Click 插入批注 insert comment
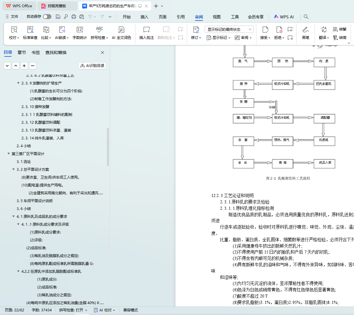Screen dimensions: 354x315 pyautogui.click(x=147, y=33)
